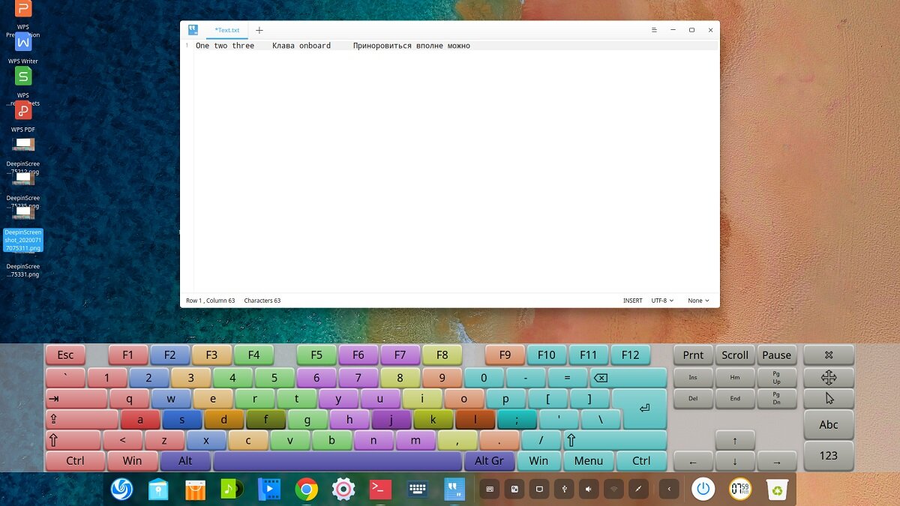
Task: Open the terminal from the dock
Action: [380, 490]
